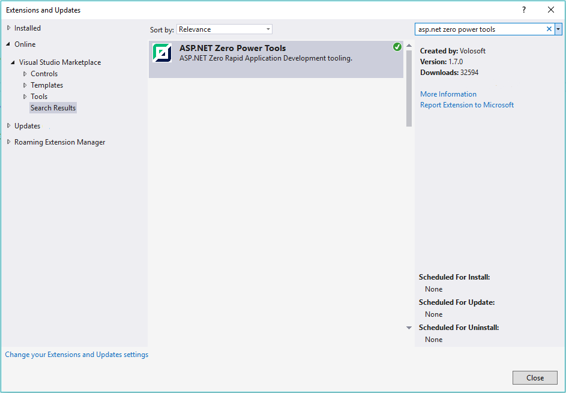
Task: Select the Installed section
Action: (28, 28)
